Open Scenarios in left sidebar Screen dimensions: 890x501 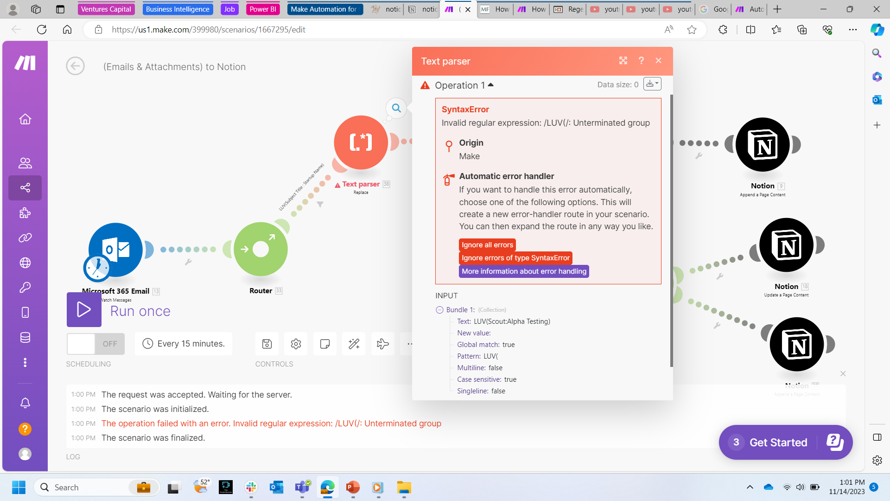(x=25, y=188)
